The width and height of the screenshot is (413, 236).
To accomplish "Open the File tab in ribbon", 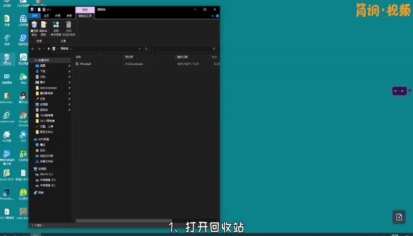I will (35, 16).
